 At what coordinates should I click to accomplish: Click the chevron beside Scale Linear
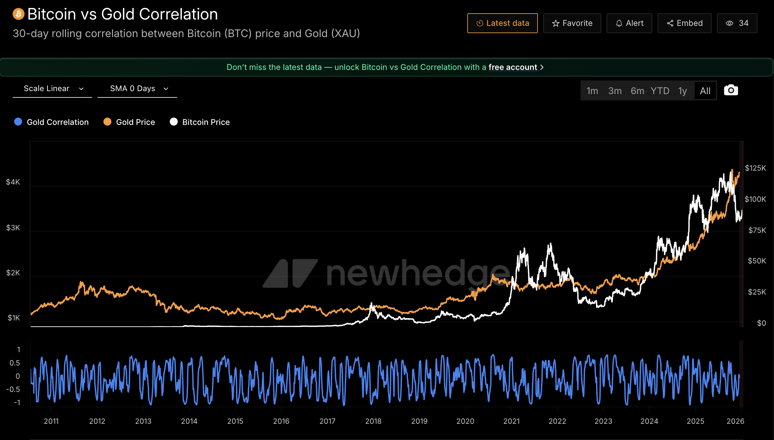tap(81, 89)
